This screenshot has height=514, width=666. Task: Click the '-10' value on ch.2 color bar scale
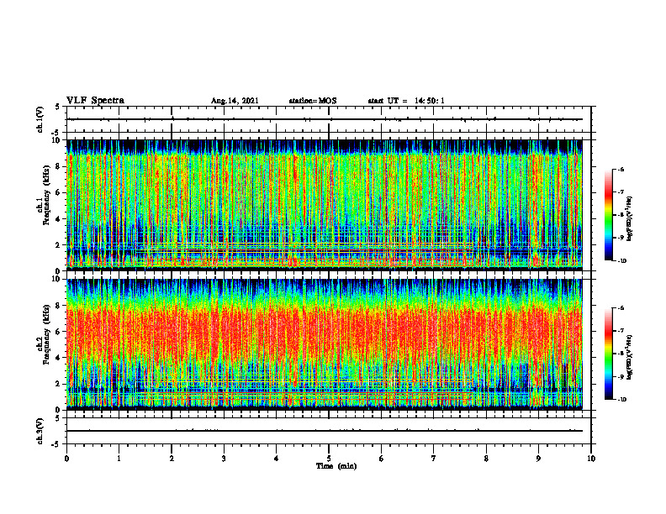621,400
